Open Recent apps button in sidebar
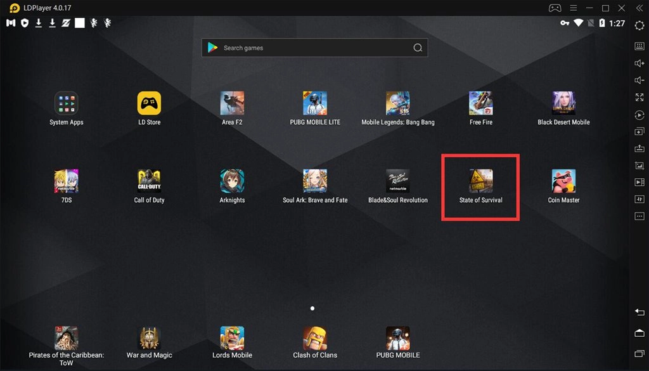The width and height of the screenshot is (649, 371). 639,353
